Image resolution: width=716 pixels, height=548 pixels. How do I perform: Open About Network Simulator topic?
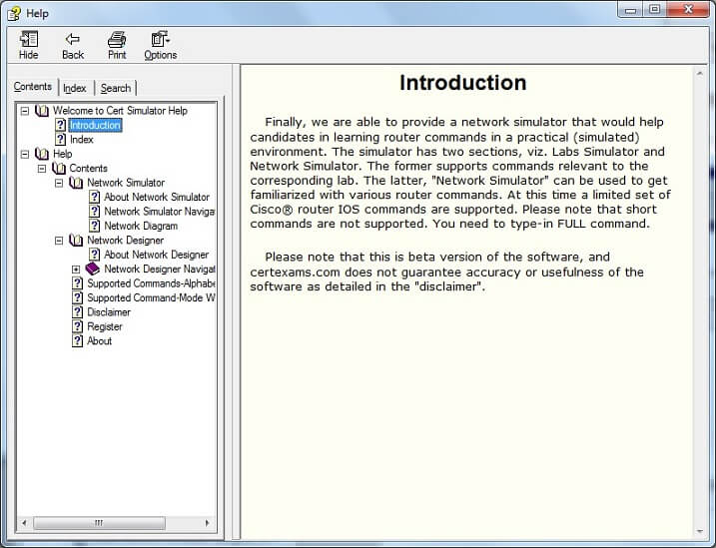tap(157, 197)
